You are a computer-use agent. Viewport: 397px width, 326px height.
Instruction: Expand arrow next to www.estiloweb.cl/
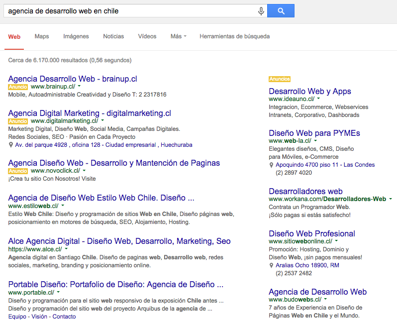pyautogui.click(x=63, y=206)
